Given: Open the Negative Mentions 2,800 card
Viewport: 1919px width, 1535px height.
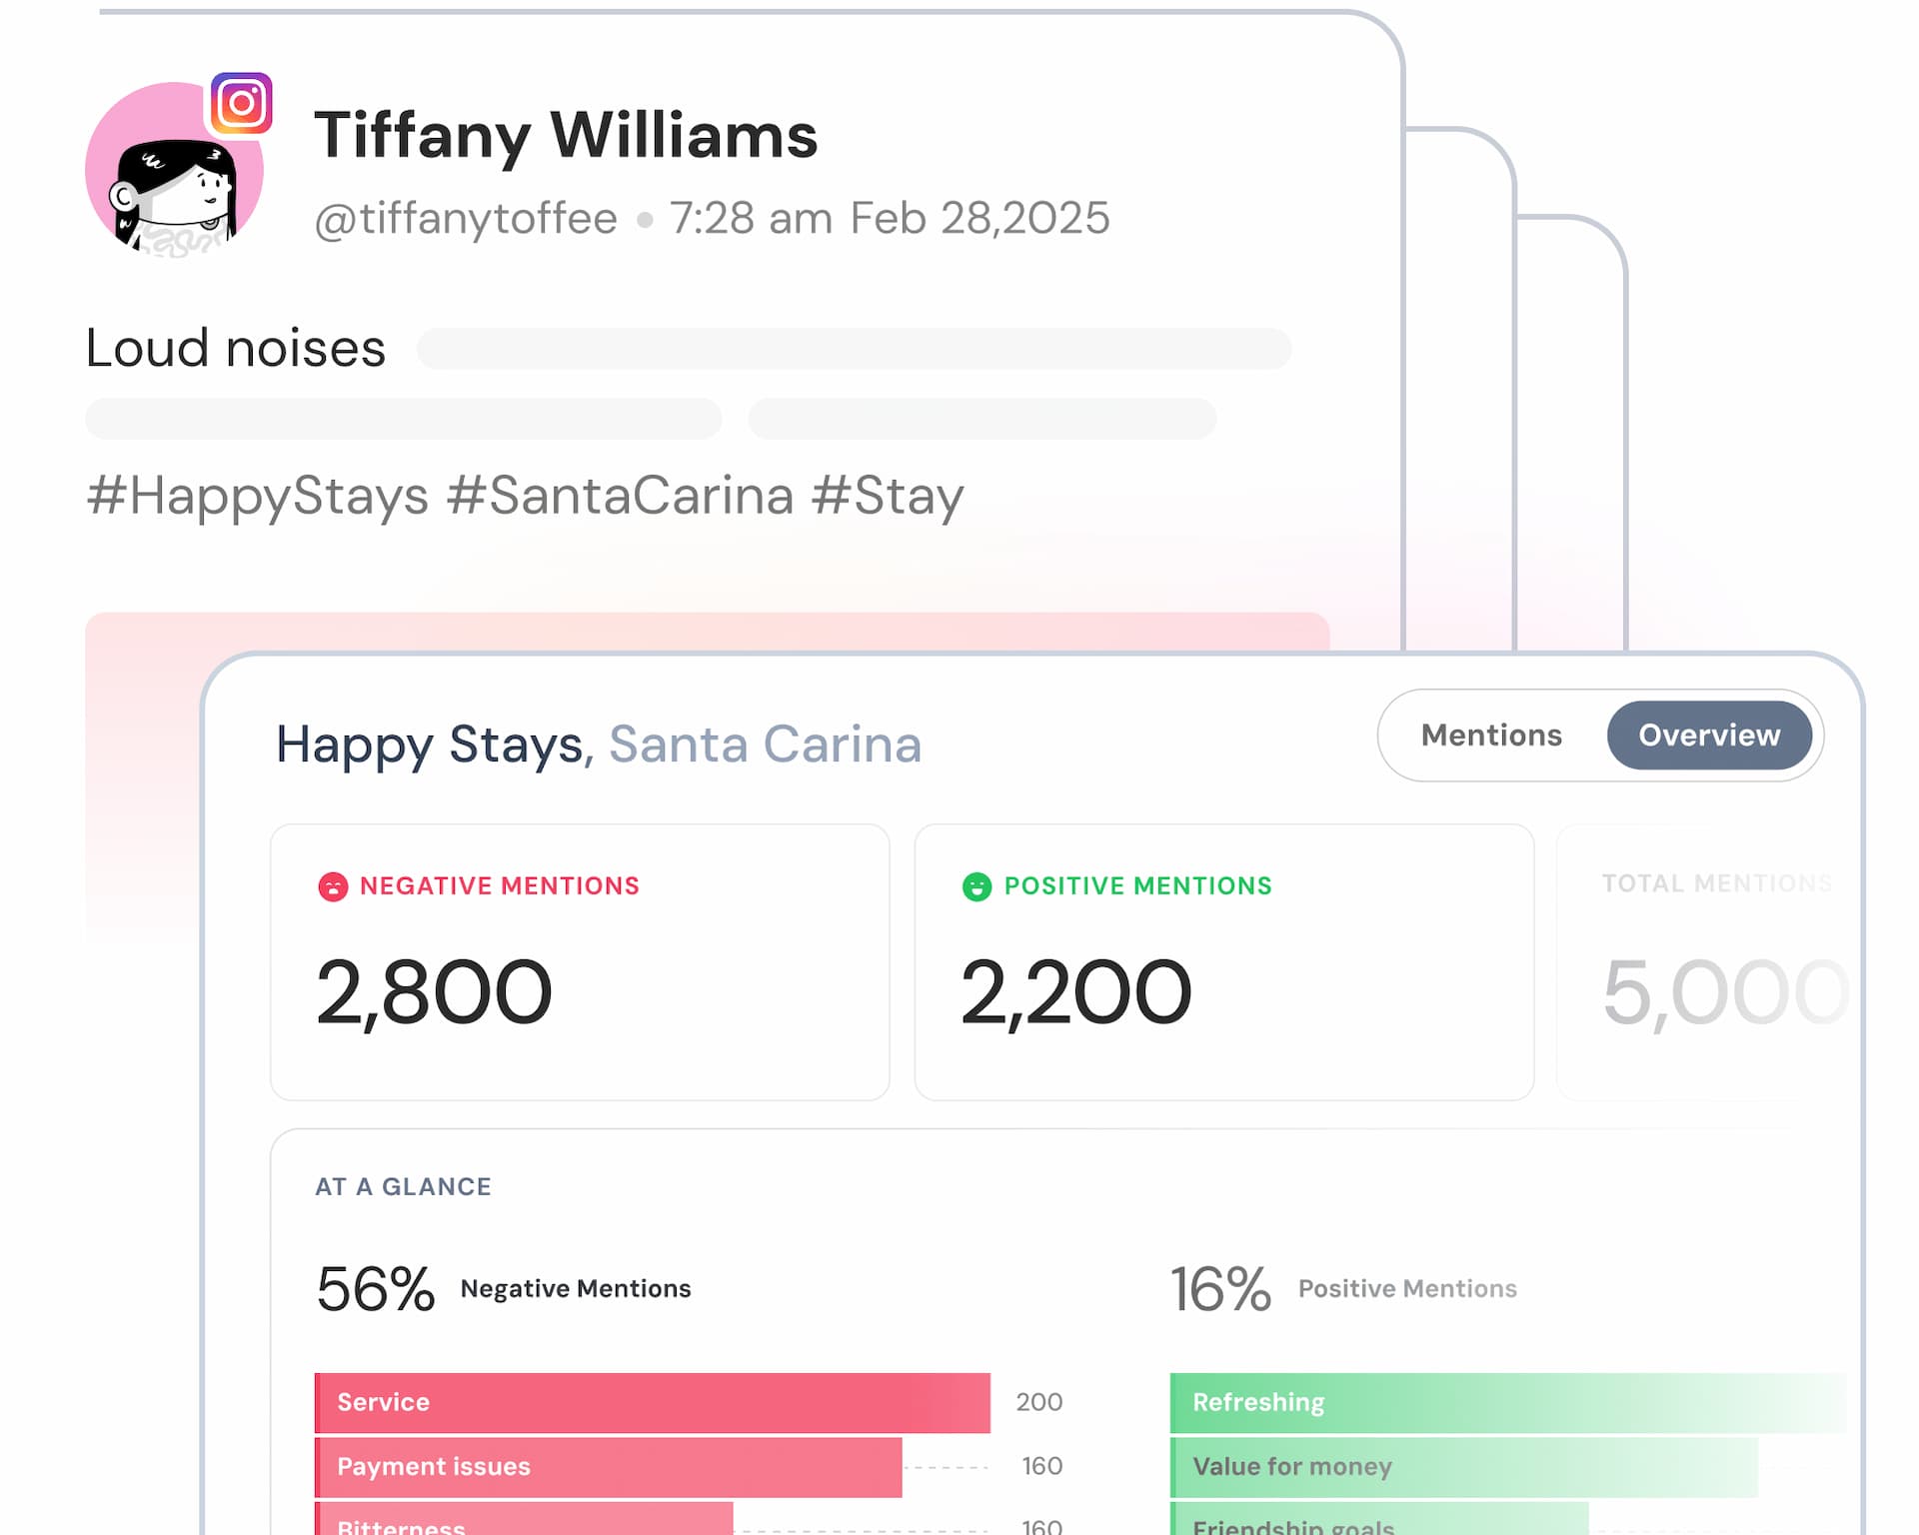Looking at the screenshot, I should (x=579, y=962).
